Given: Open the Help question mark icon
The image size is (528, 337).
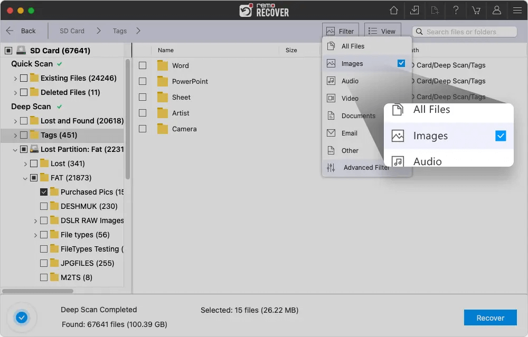Looking at the screenshot, I should [456, 10].
